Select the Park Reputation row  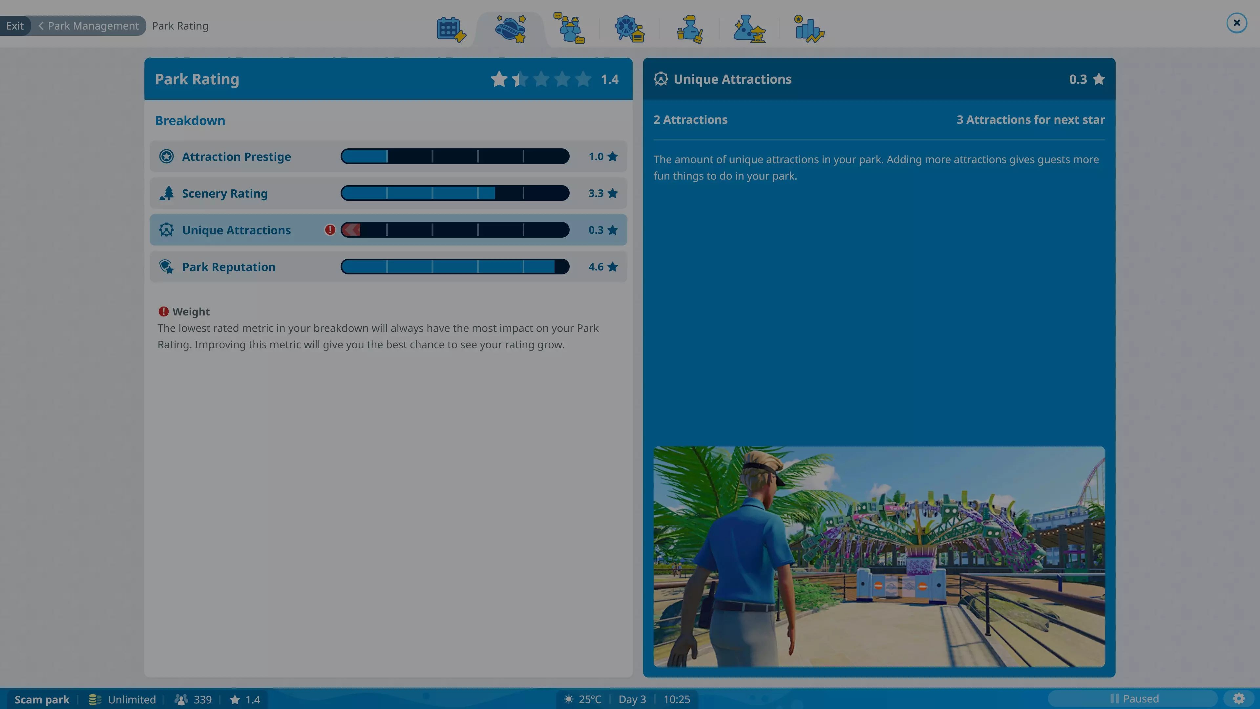click(228, 267)
